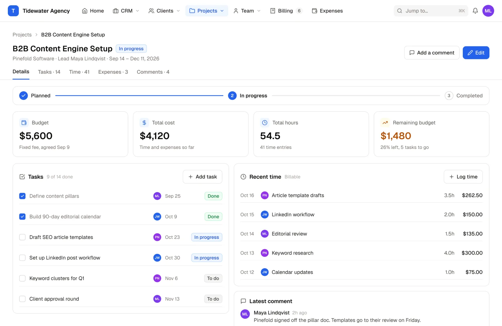Mark Set up LinkedIn post workflow done
The width and height of the screenshot is (502, 326).
point(22,258)
